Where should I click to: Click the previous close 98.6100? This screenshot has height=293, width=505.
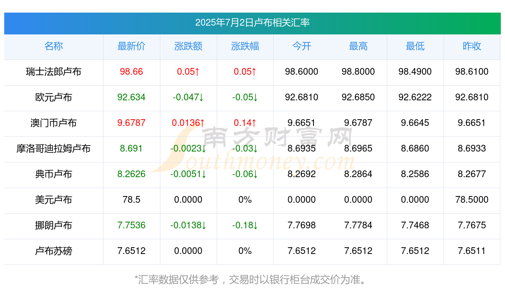(472, 72)
